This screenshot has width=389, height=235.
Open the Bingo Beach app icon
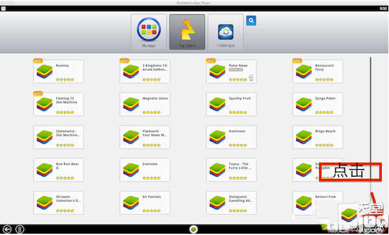point(303,137)
